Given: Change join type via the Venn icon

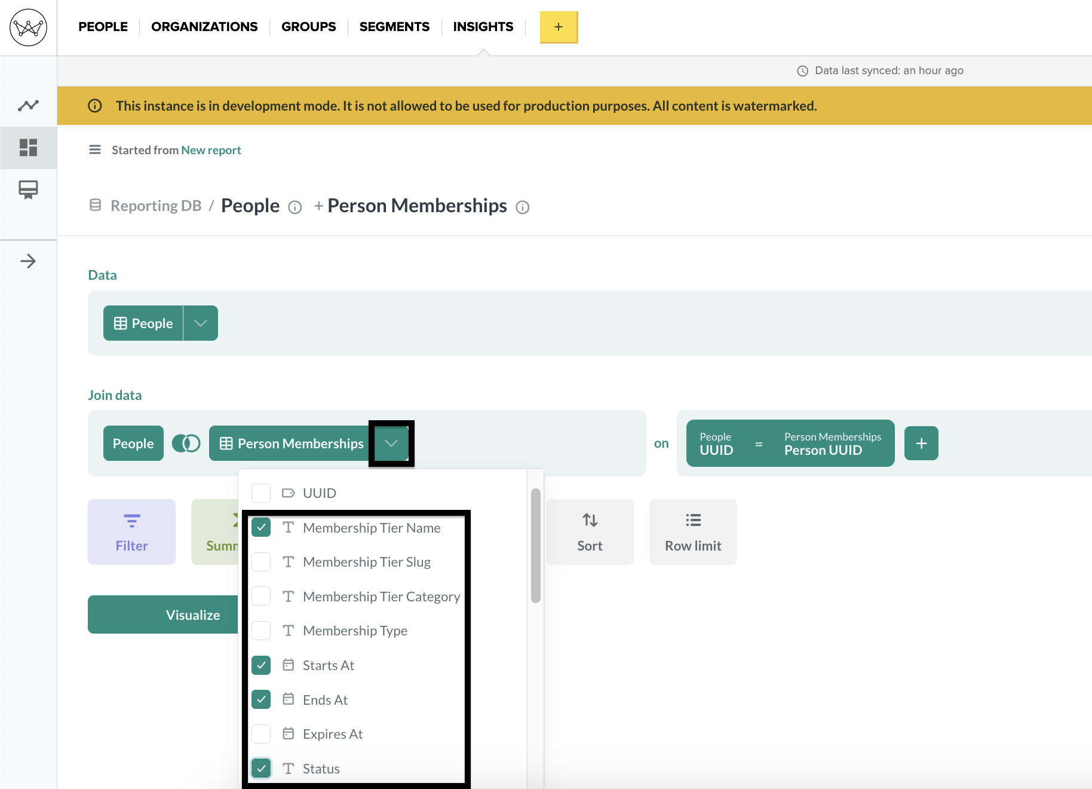Looking at the screenshot, I should point(186,444).
